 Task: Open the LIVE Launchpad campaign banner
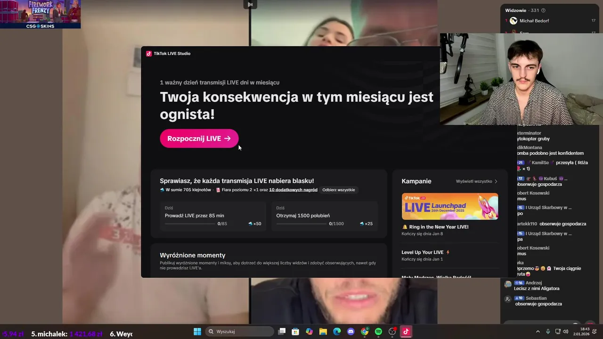click(x=449, y=206)
